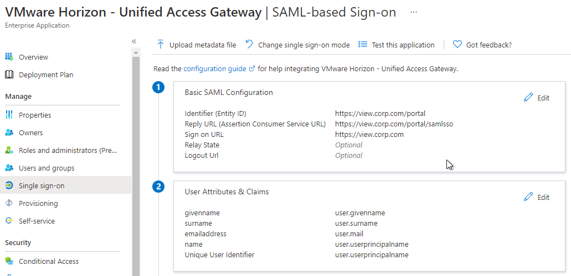The image size is (571, 276).
Task: Click the Owners people icon
Action: [x=9, y=132]
